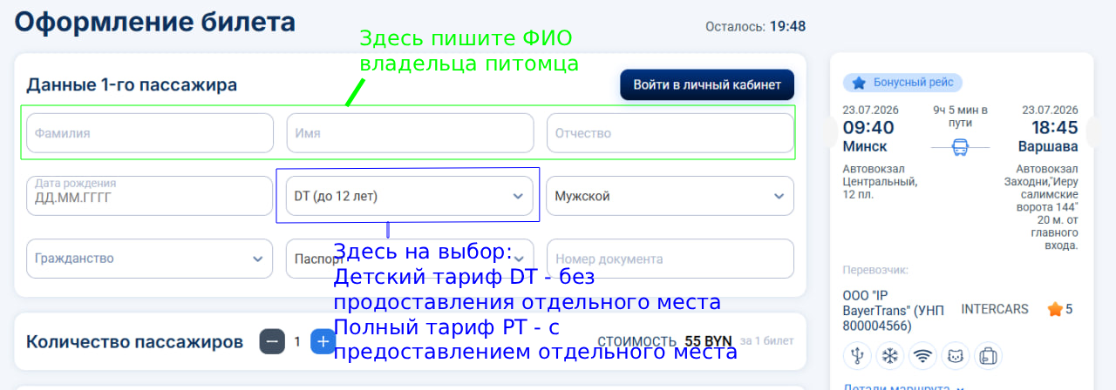
Task: Focus the Отчество input field
Action: pyautogui.click(x=670, y=133)
